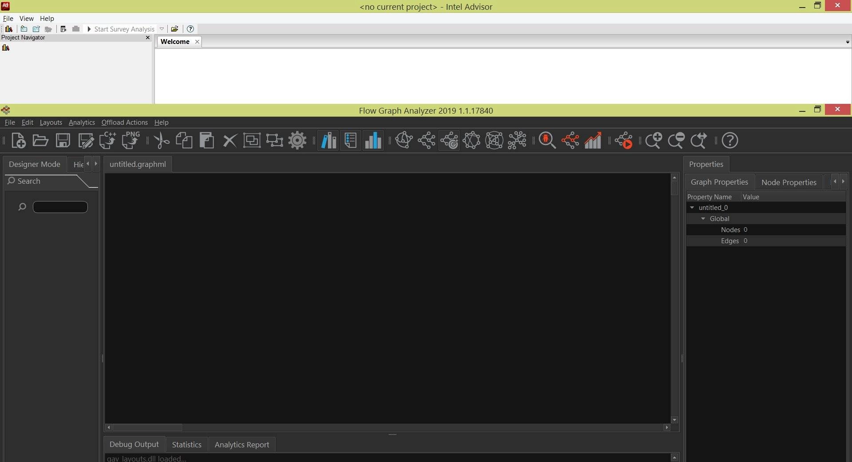
Task: Select the Designer Mode tab
Action: point(35,164)
